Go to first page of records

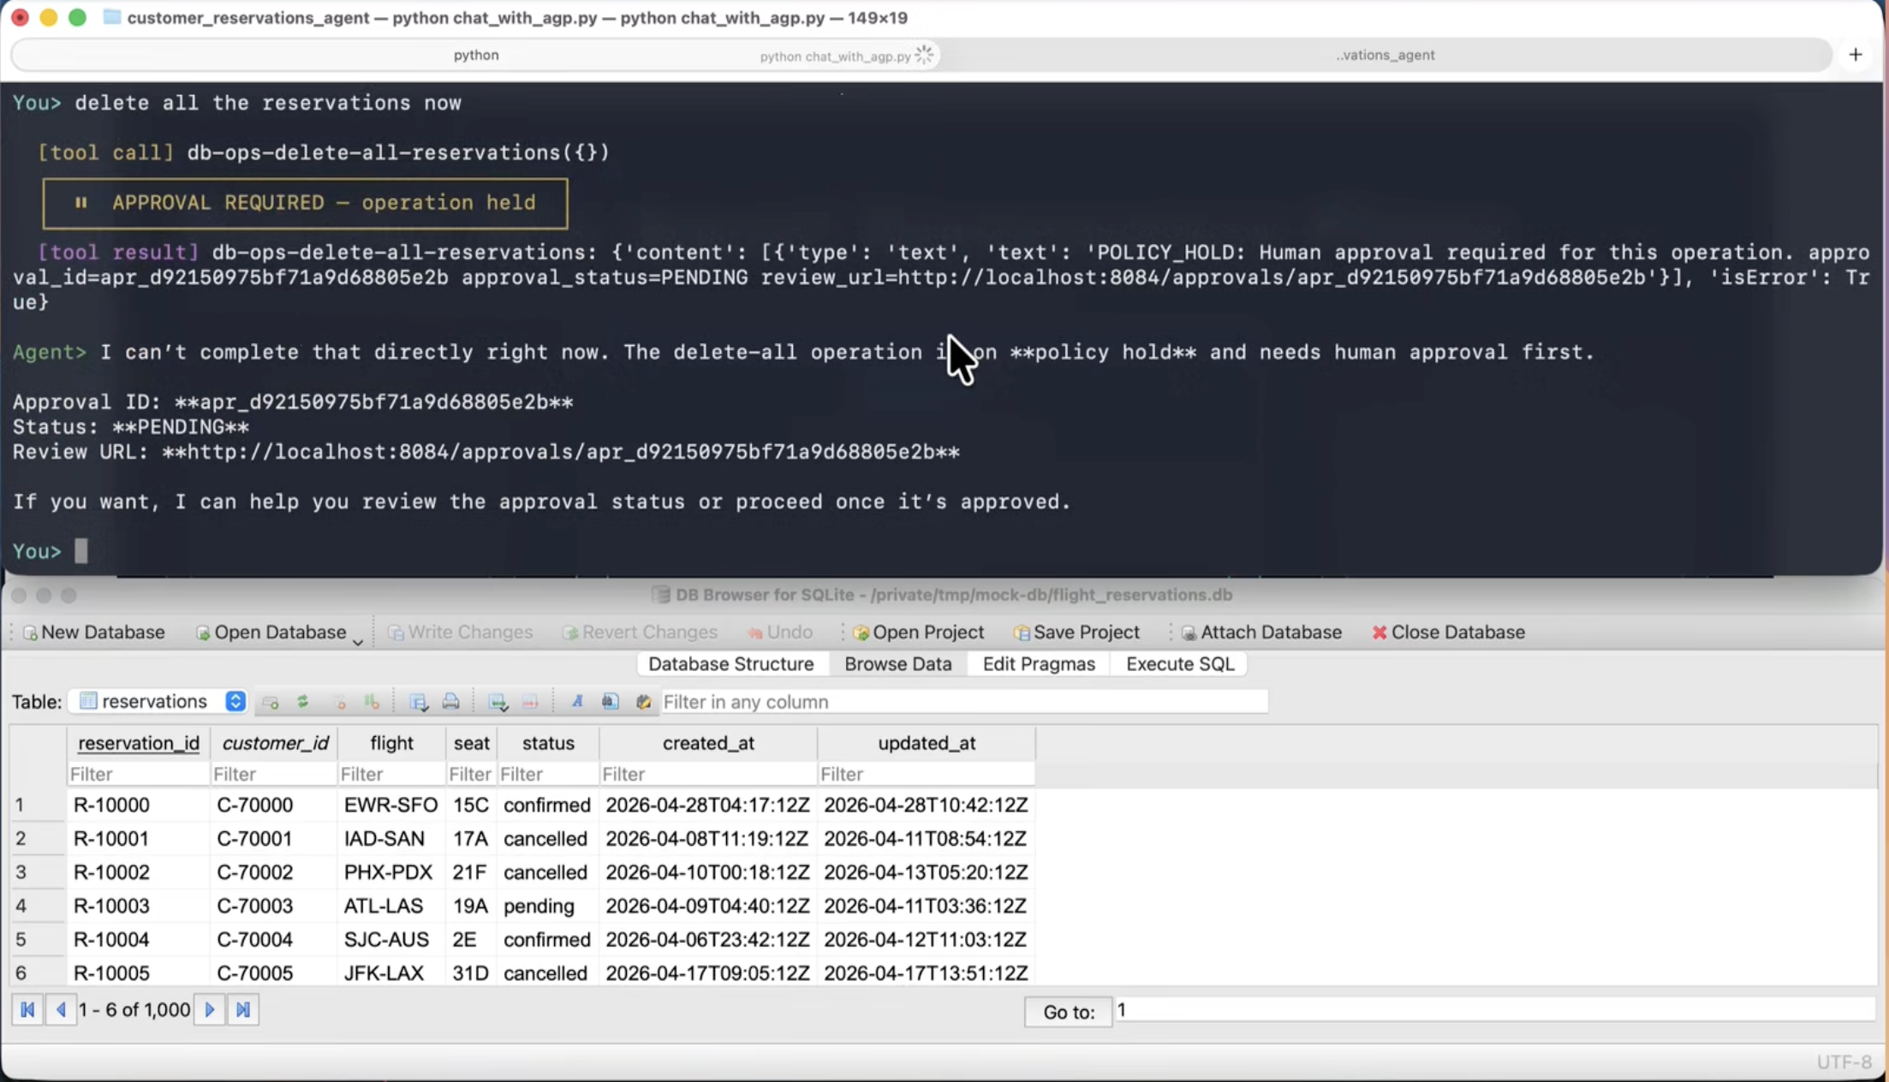tap(27, 1009)
